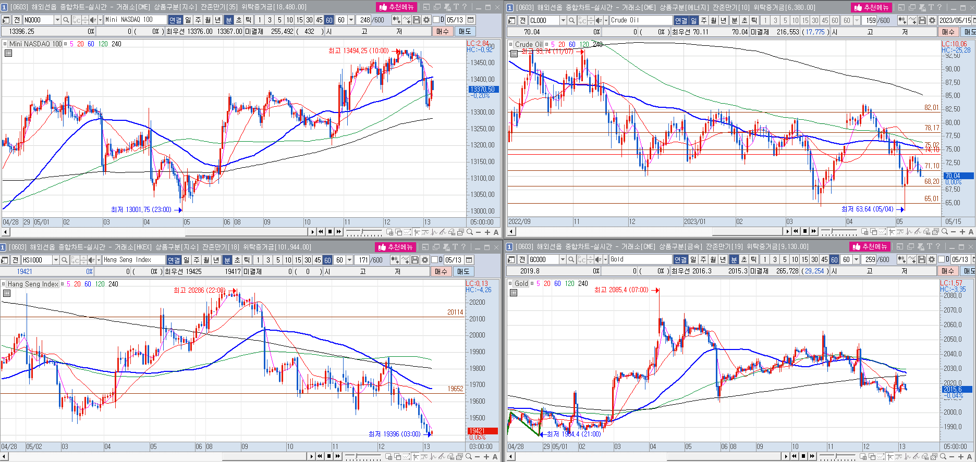Open 추천메뉴 in Gold window
Viewport: 976px width, 462px height.
coord(870,246)
